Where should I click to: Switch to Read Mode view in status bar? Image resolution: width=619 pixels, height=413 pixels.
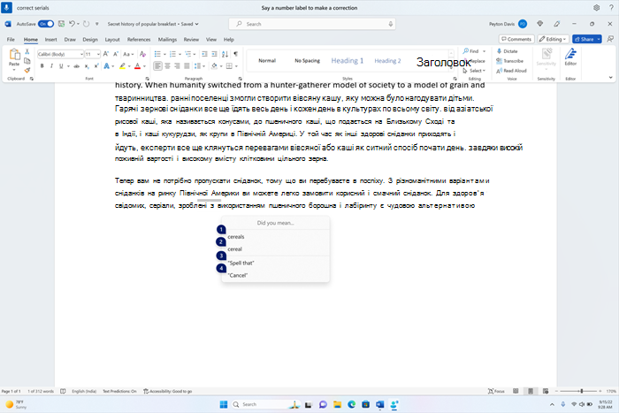click(516, 391)
